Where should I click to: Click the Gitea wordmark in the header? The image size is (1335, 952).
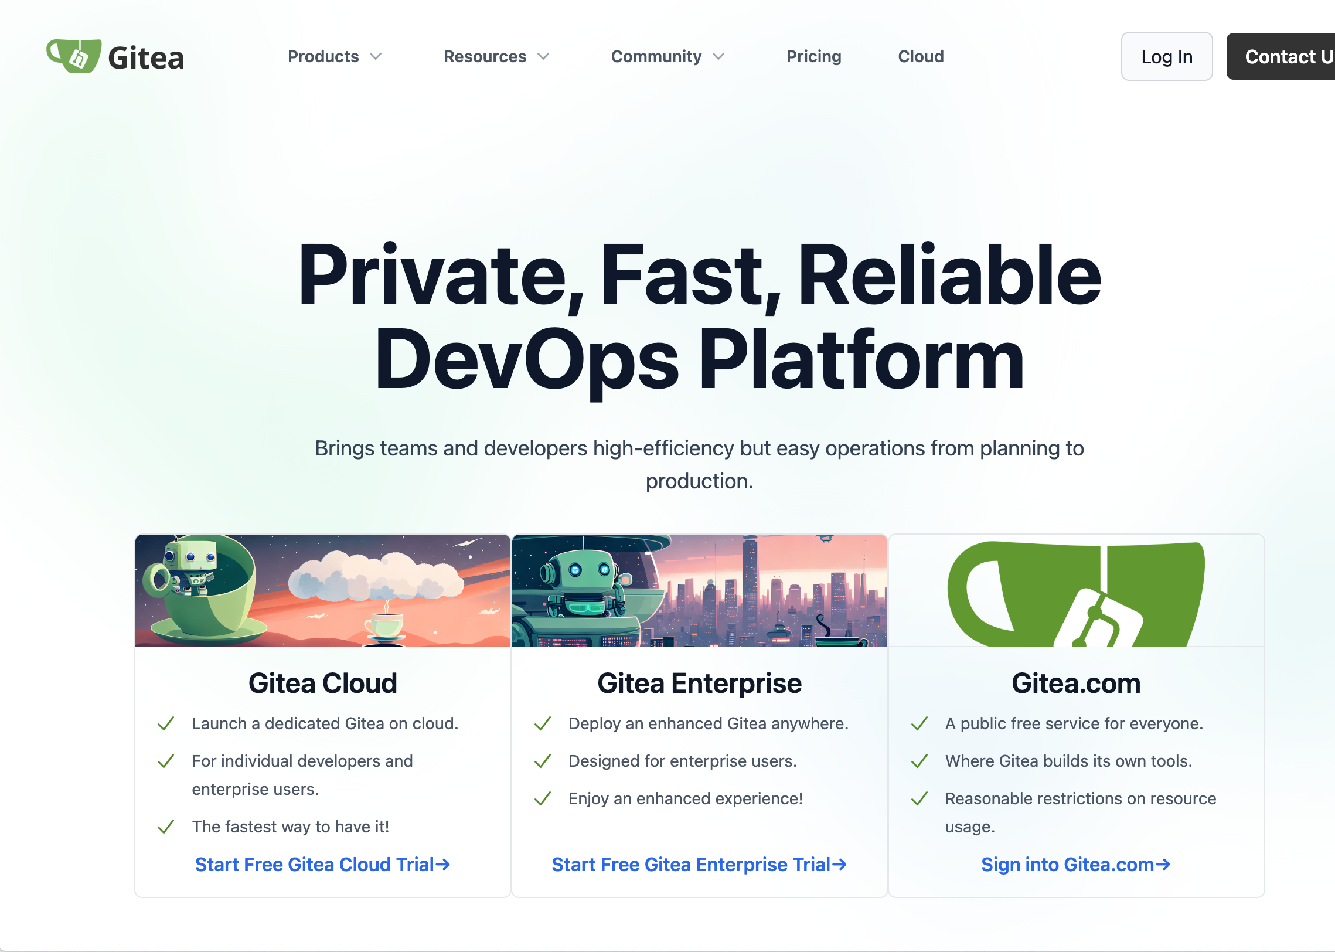146,58
